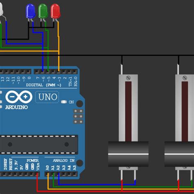Viewport: 194px width, 194px height.
Task: Click the A5 analog pin label
Action: (74, 168)
